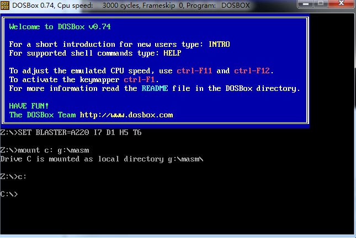Click the 'For more information read the' text
The height and width of the screenshot is (238, 356).
pos(73,88)
